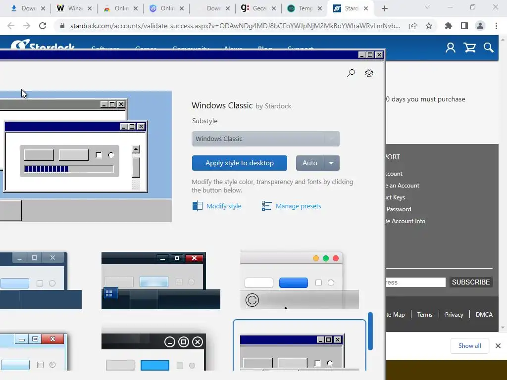Image resolution: width=507 pixels, height=380 pixels.
Task: Click Show all downloads button
Action: pyautogui.click(x=469, y=346)
